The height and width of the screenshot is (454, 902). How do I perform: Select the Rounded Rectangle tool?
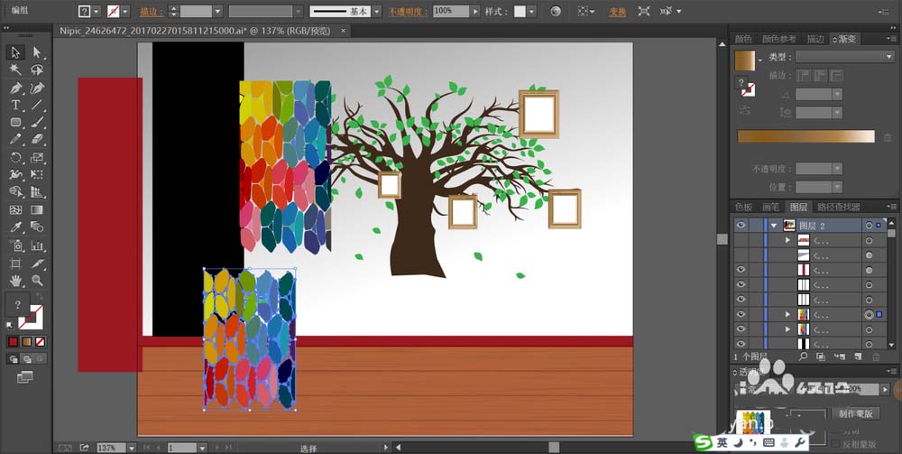(15, 122)
